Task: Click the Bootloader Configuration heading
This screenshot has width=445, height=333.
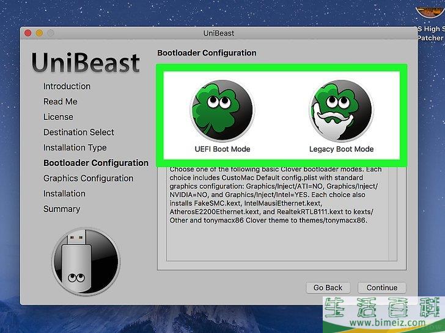Action: click(x=207, y=53)
